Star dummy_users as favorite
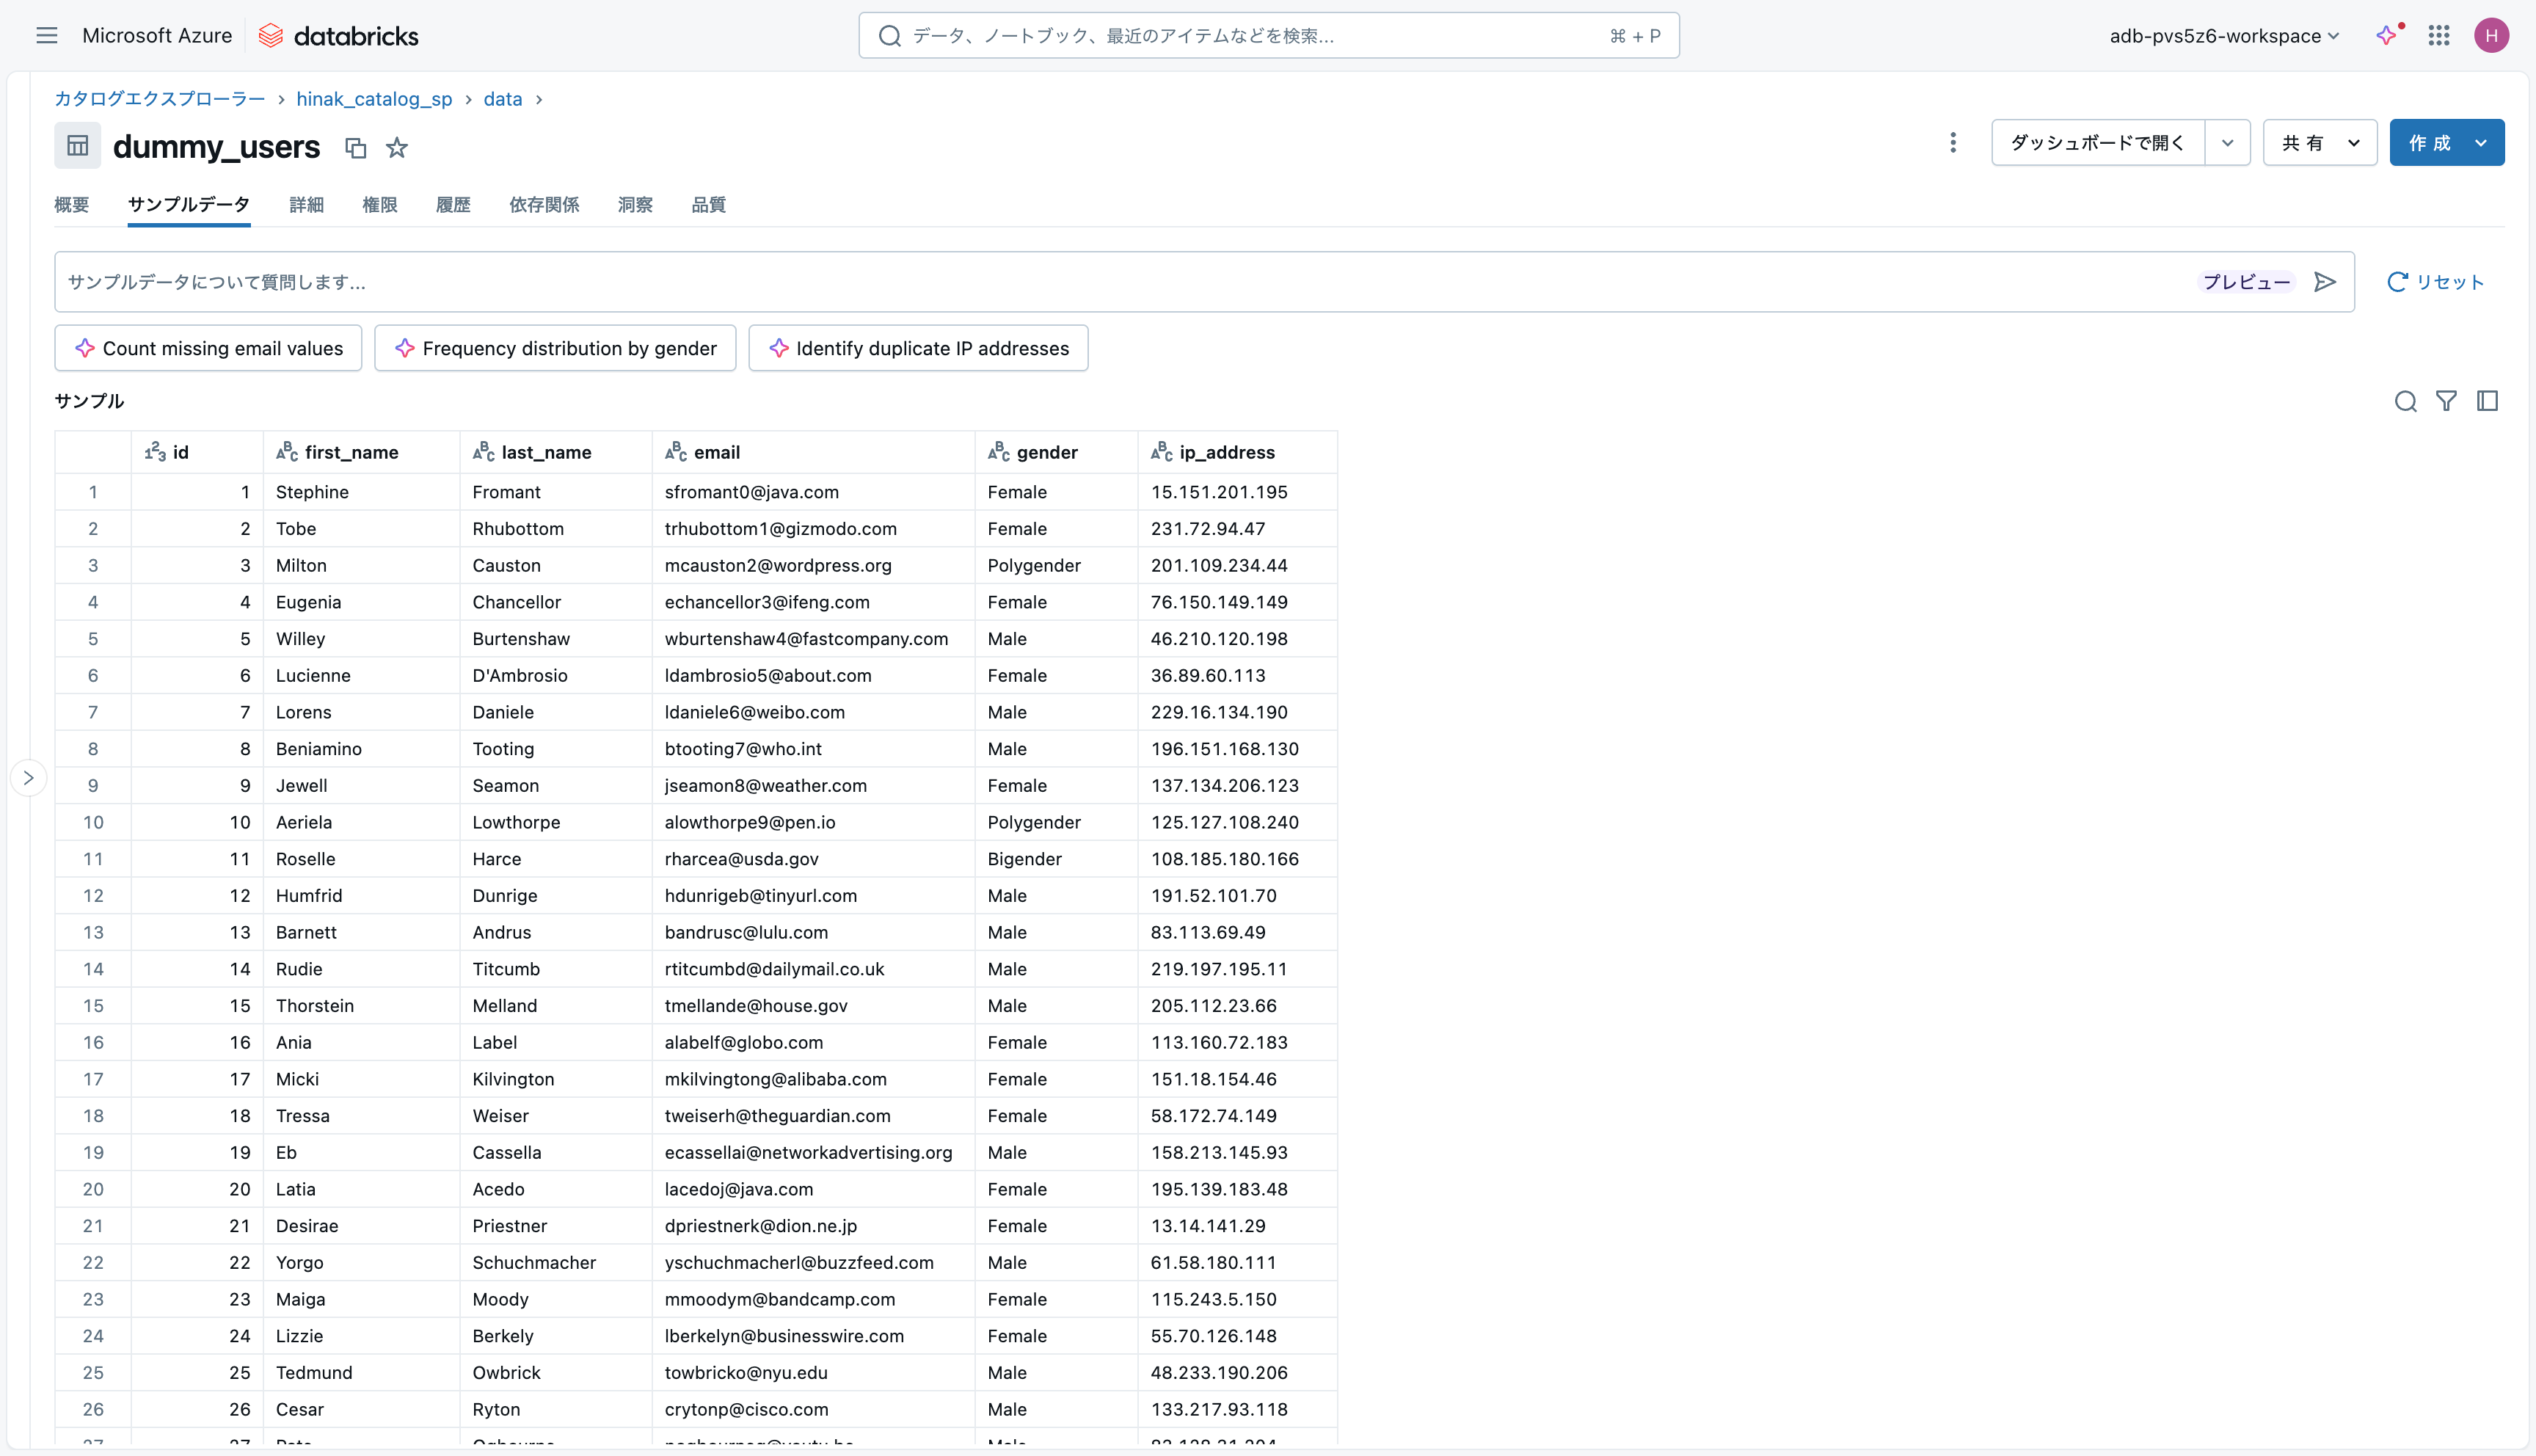This screenshot has height=1456, width=2536. (x=397, y=148)
